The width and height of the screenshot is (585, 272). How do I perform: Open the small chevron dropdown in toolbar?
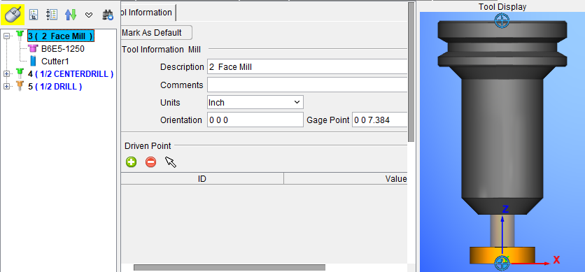coord(89,15)
